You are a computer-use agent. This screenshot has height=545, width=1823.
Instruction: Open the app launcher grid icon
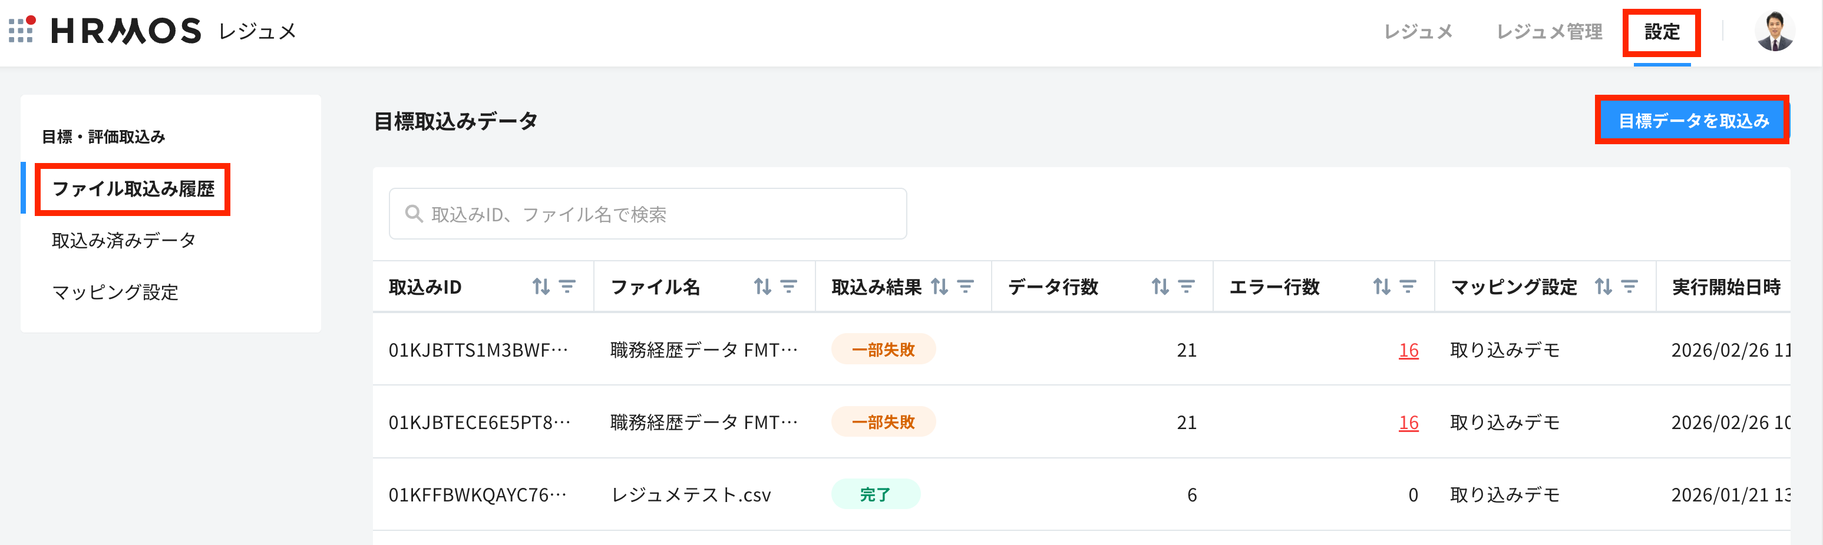pos(21,31)
